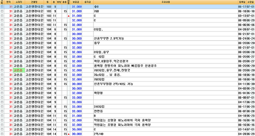Click the registration date "06-07"
Screen dimensions: 255x136
[x=242, y=112]
